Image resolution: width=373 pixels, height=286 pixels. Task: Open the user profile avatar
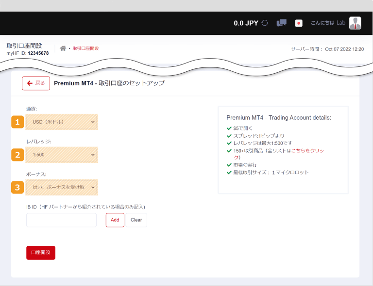pyautogui.click(x=355, y=23)
